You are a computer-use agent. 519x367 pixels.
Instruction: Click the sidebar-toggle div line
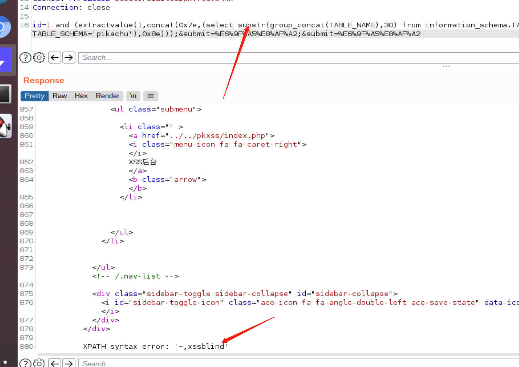click(x=245, y=294)
